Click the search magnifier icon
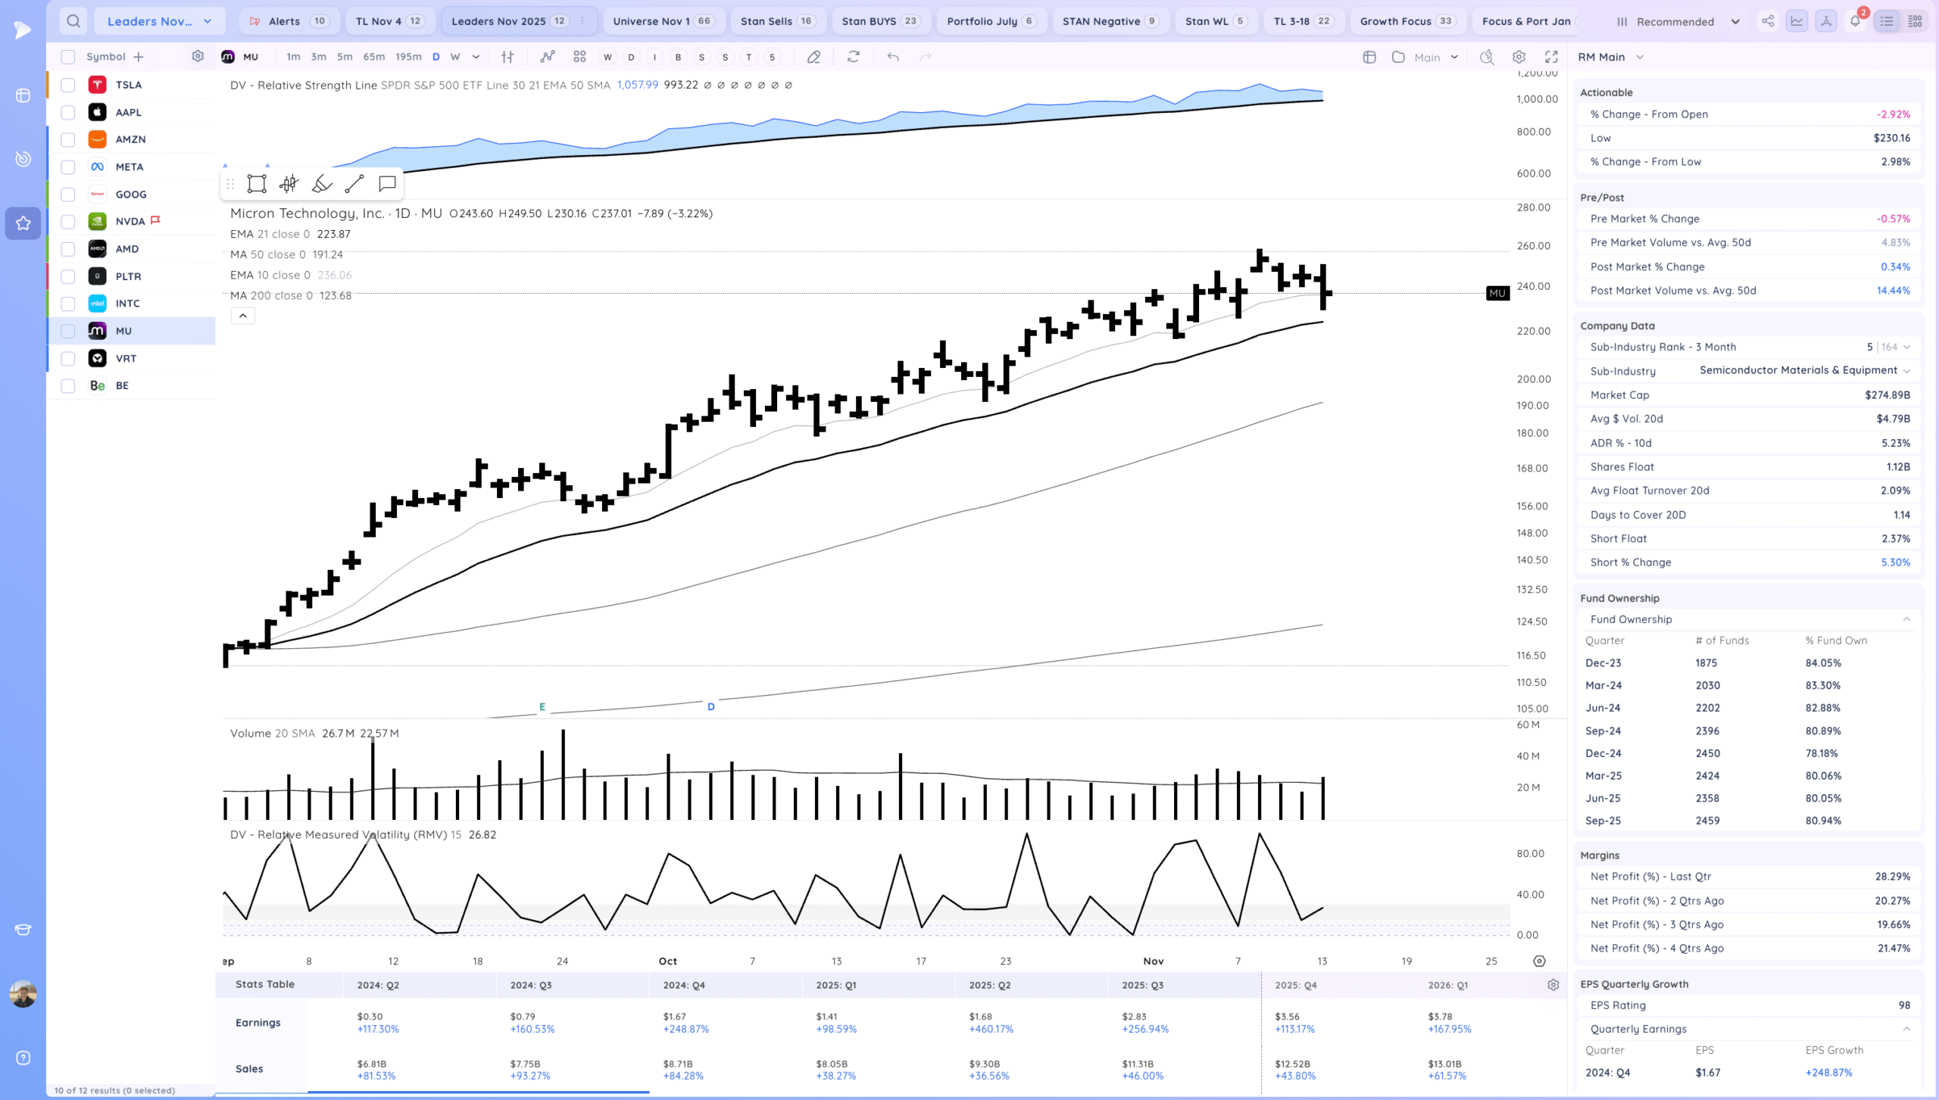This screenshot has height=1100, width=1939. pos(73,21)
